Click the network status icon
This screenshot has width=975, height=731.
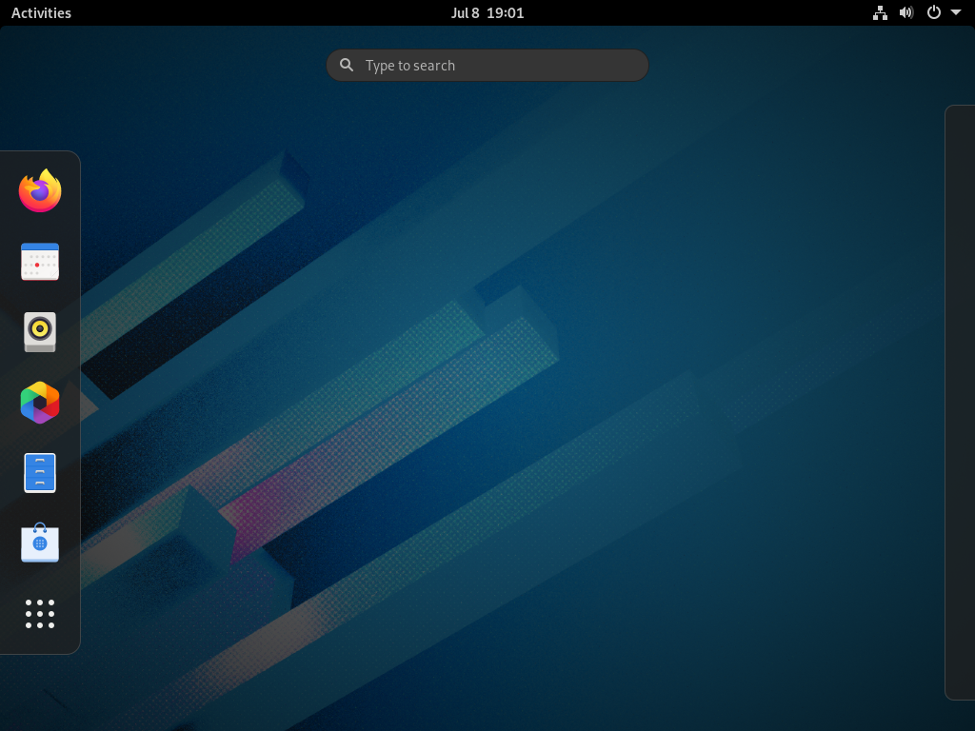(880, 12)
